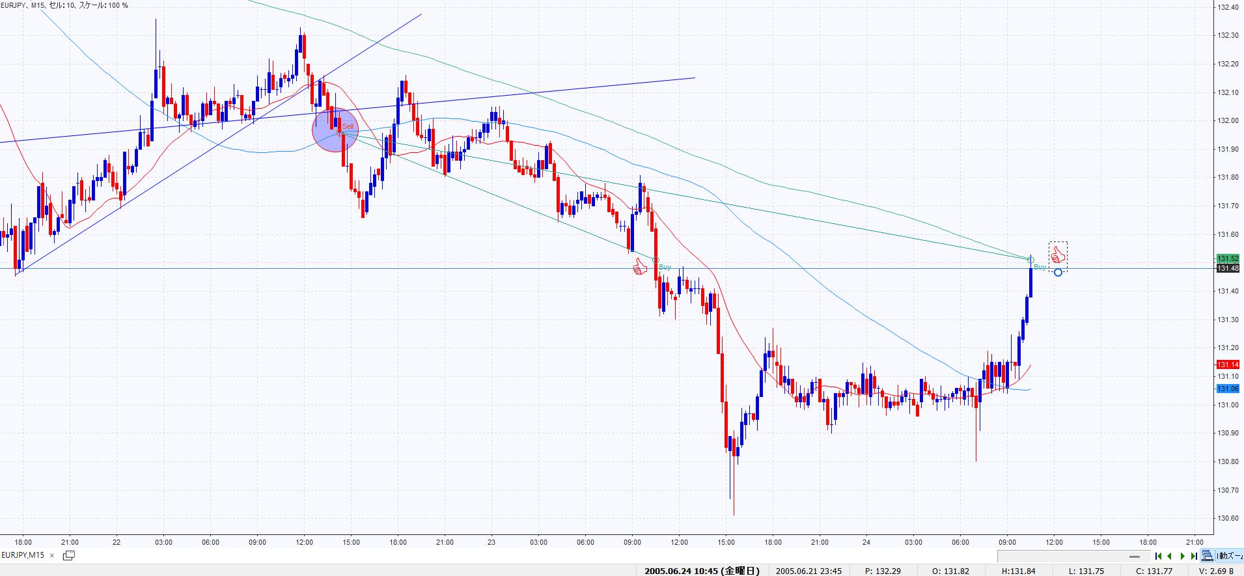
Task: Click the Buy label beside thumbs-down icon
Action: click(665, 267)
